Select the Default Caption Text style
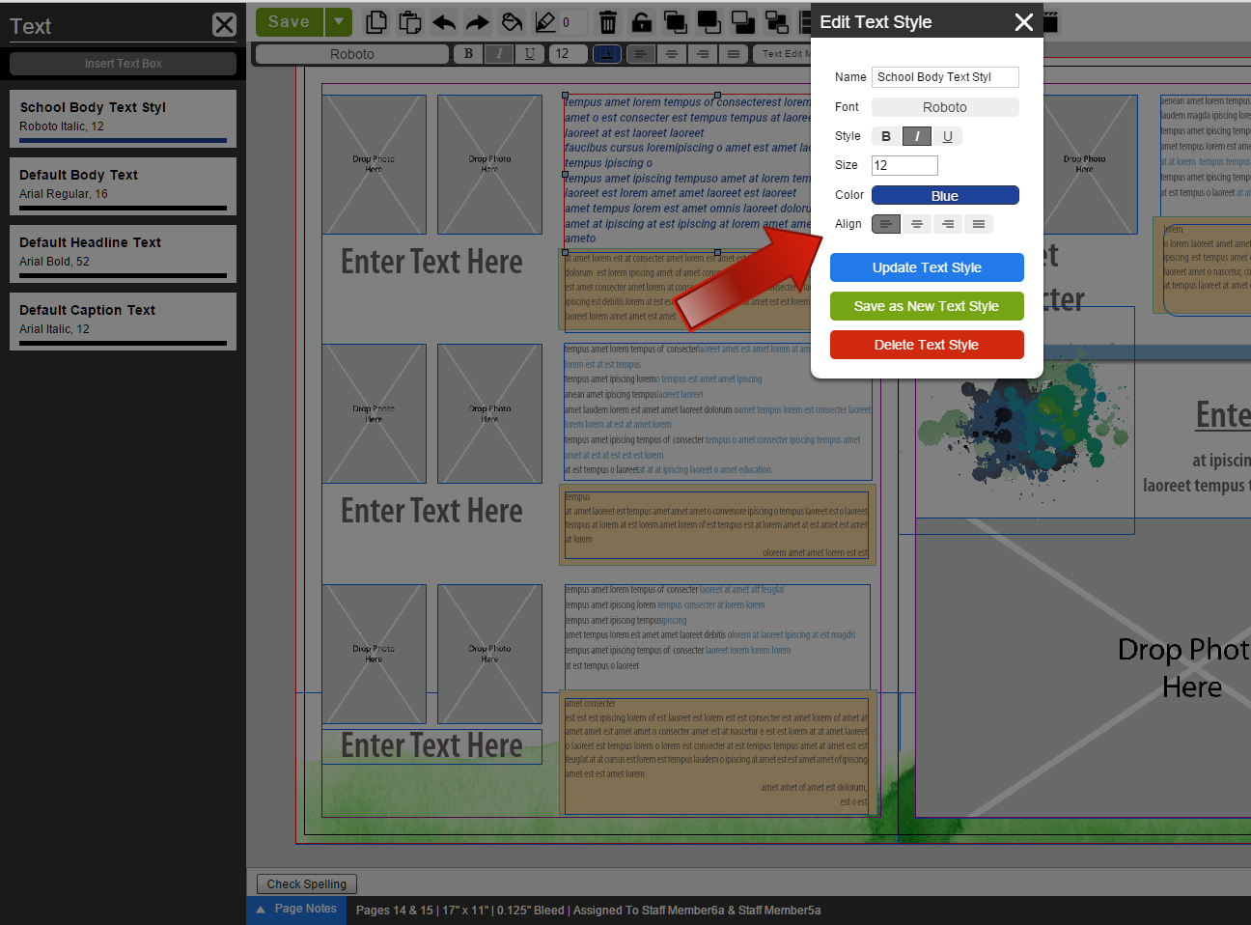Screen dimensions: 1251x925 [123, 322]
